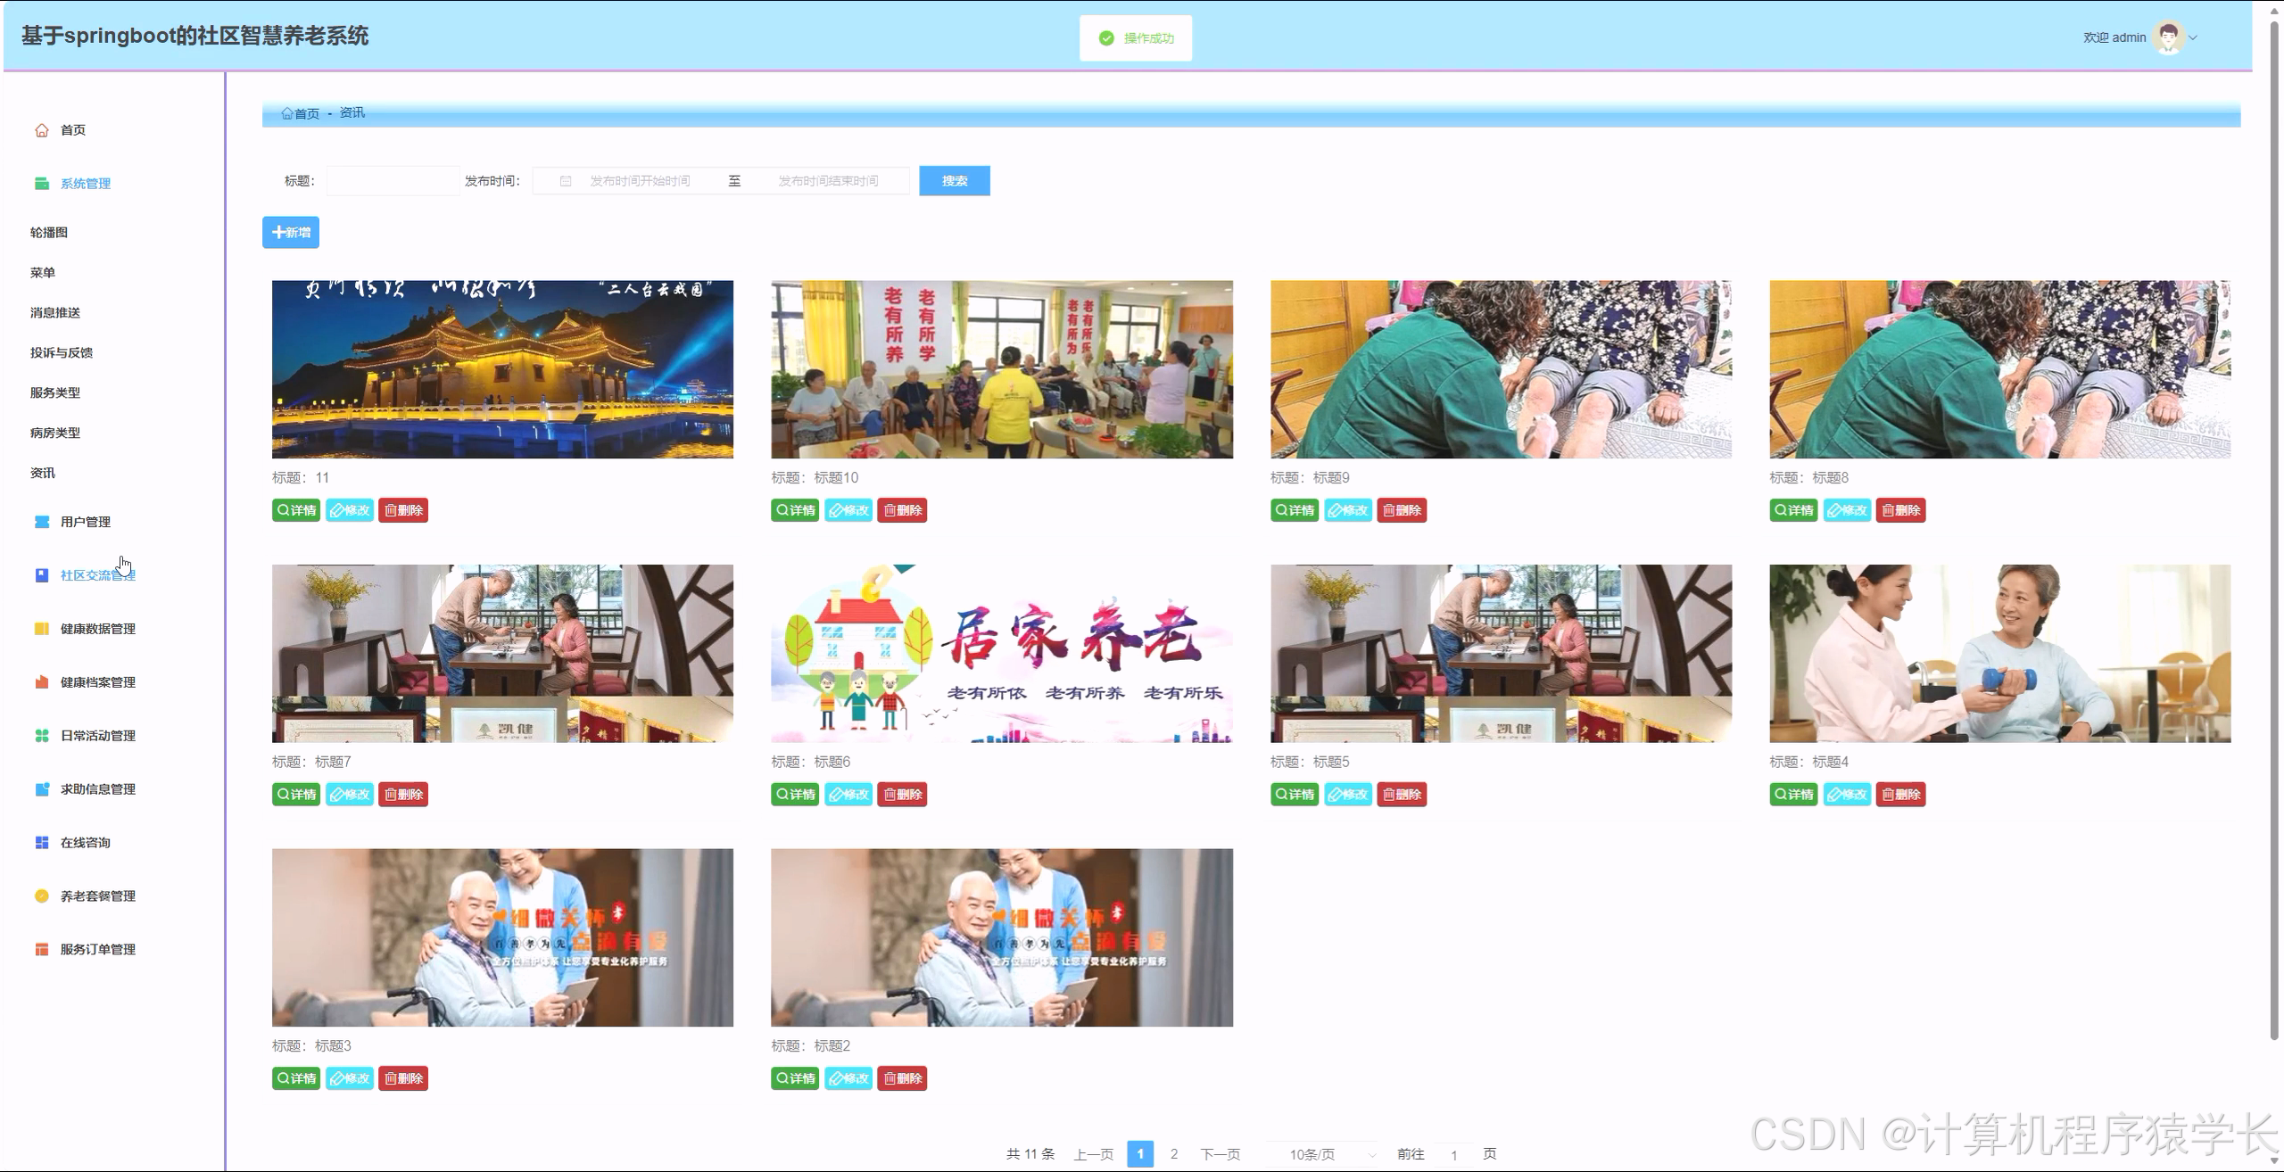The image size is (2284, 1172).
Task: Click the green 日常活动管理 icon
Action: click(x=41, y=736)
